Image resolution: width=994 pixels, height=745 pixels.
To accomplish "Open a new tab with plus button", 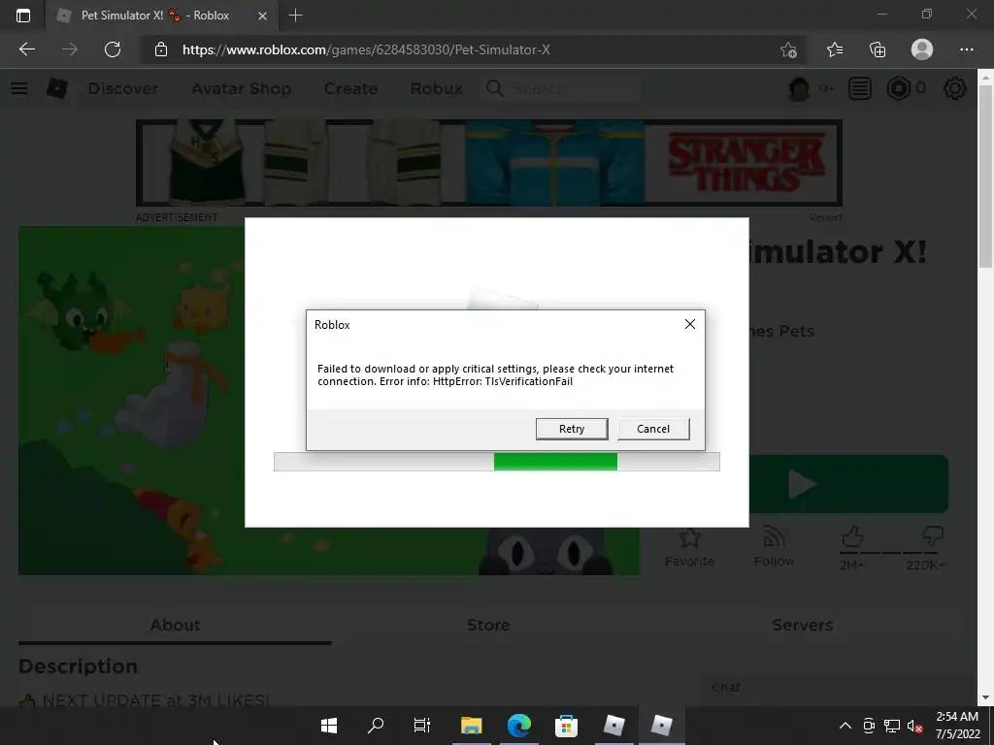I will 295,16.
